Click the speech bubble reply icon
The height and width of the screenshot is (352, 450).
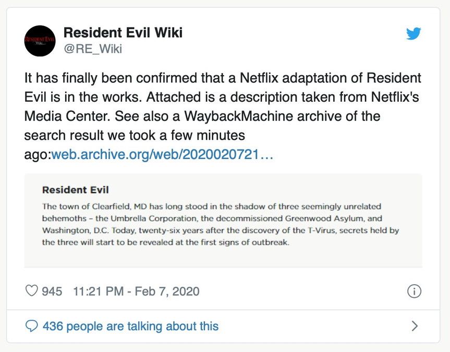[32, 326]
